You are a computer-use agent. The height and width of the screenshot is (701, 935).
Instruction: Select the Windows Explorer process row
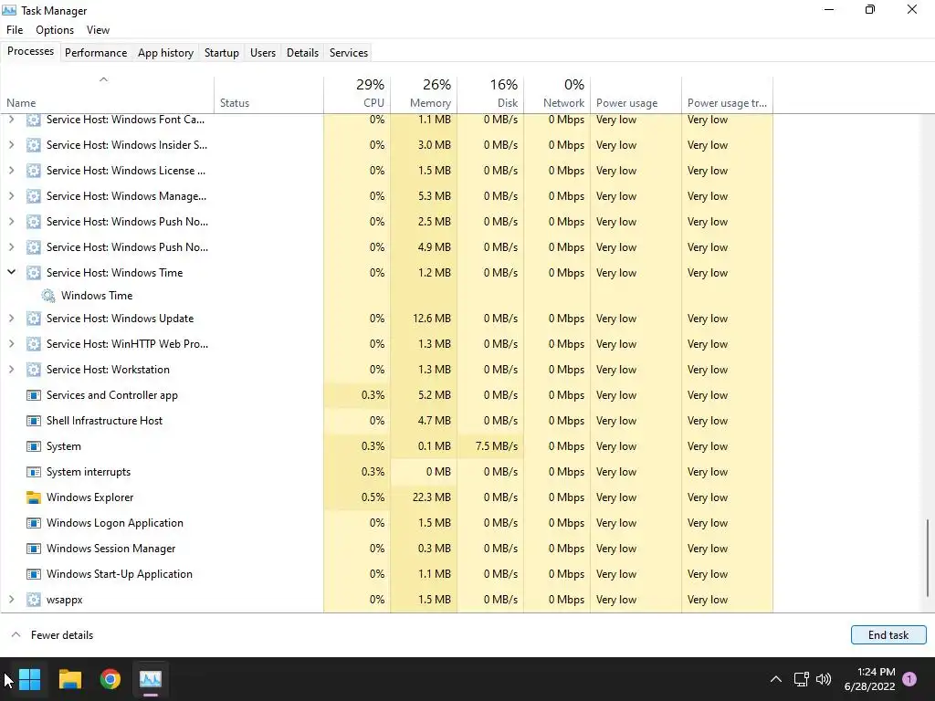point(386,497)
